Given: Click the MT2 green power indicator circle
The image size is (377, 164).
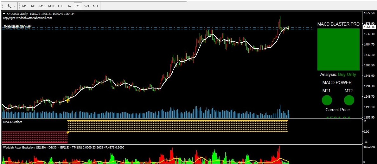Looking at the screenshot, I should tap(349, 100).
